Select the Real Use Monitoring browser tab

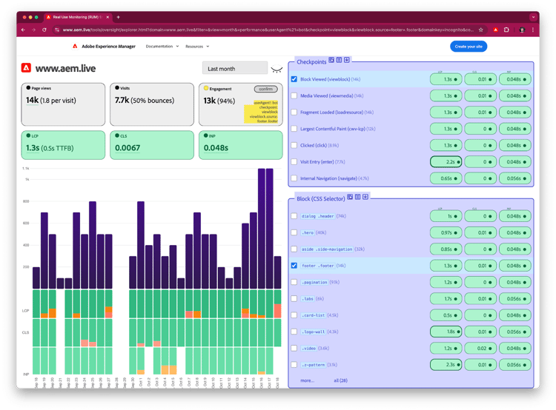78,17
